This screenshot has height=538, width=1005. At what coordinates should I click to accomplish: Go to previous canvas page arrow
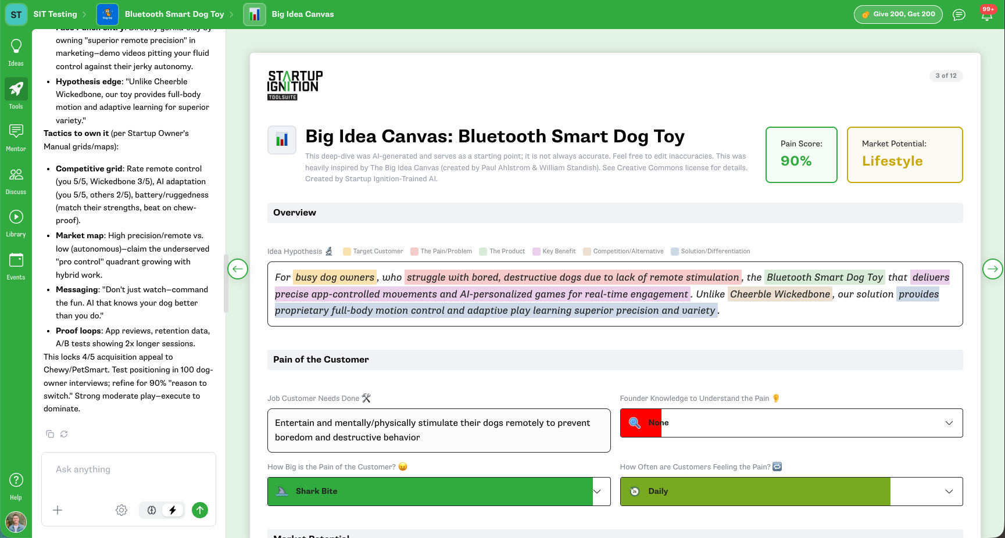point(238,268)
